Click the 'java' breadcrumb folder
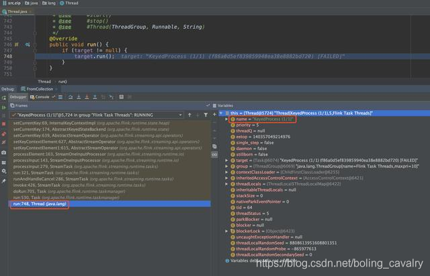430x276 pixels. pos(32,3)
